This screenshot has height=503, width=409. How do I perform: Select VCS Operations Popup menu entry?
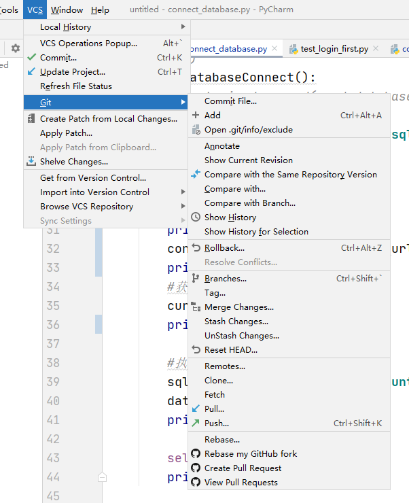(x=107, y=43)
